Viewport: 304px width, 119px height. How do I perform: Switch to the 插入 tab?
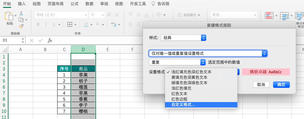[x=22, y=4]
